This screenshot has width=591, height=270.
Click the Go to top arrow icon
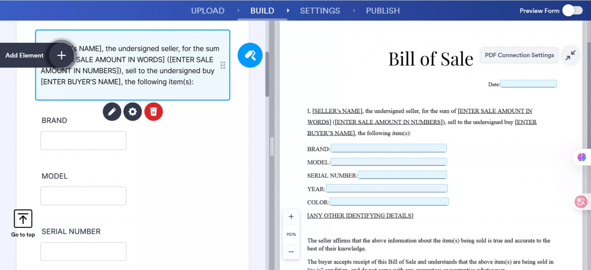23,219
